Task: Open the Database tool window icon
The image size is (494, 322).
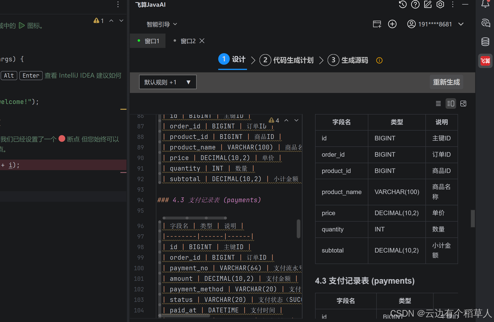Action: [x=486, y=42]
